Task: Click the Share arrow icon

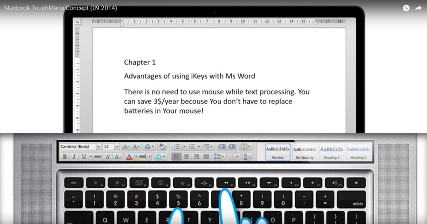Action: (x=418, y=8)
